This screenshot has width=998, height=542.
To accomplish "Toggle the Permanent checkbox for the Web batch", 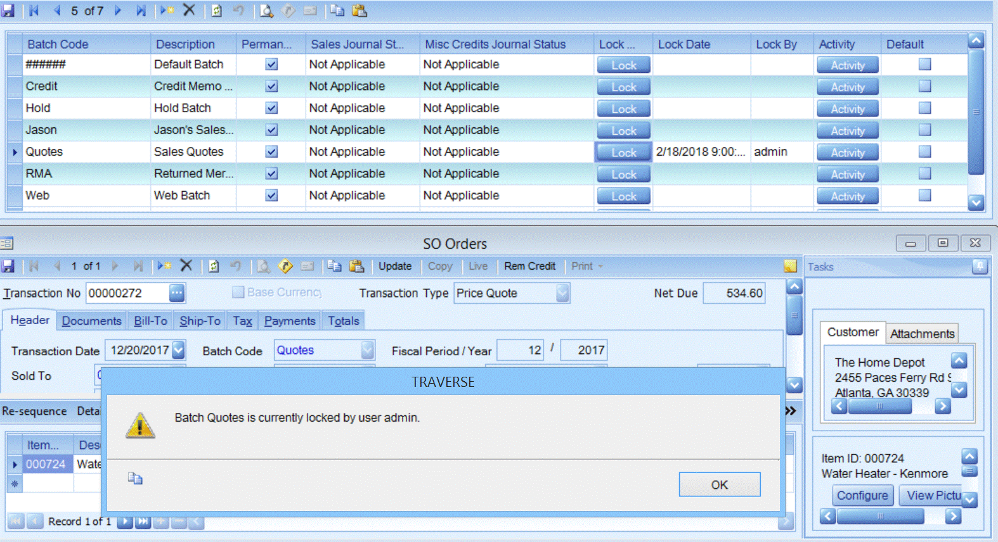I will [271, 196].
